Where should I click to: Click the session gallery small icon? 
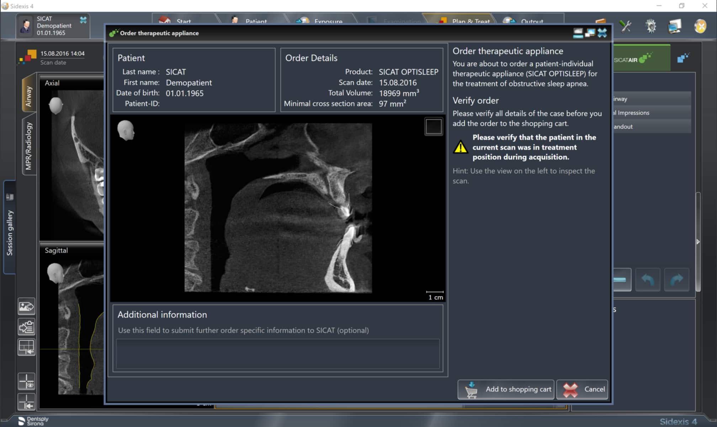pos(10,196)
